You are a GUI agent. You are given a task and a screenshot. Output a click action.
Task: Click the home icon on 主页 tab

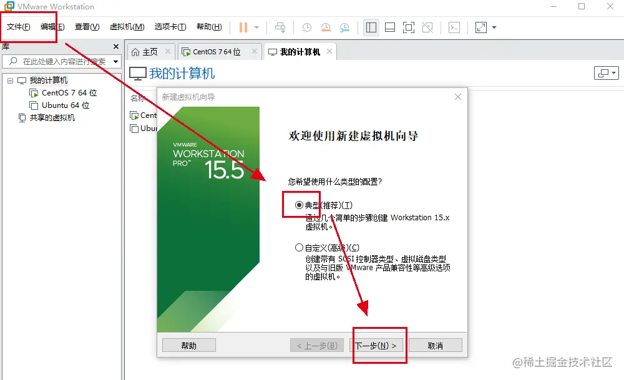[x=135, y=52]
